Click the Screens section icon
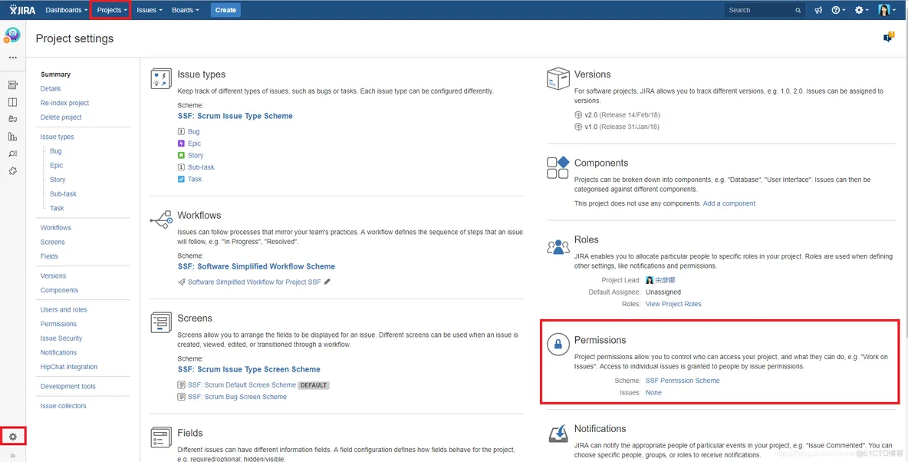Viewport: 908px width, 462px height. pyautogui.click(x=160, y=322)
